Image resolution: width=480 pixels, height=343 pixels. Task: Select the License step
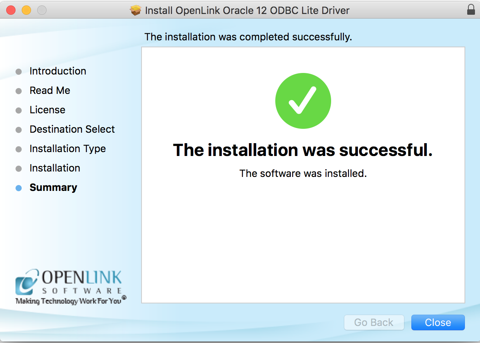(x=47, y=110)
